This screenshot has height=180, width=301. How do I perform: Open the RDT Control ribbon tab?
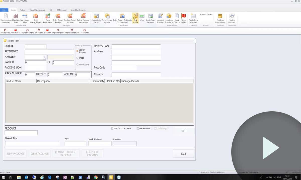click(x=61, y=10)
